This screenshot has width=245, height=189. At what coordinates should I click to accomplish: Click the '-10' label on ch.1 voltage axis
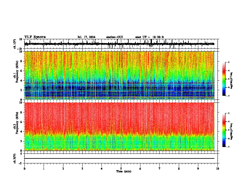tap(20, 49)
